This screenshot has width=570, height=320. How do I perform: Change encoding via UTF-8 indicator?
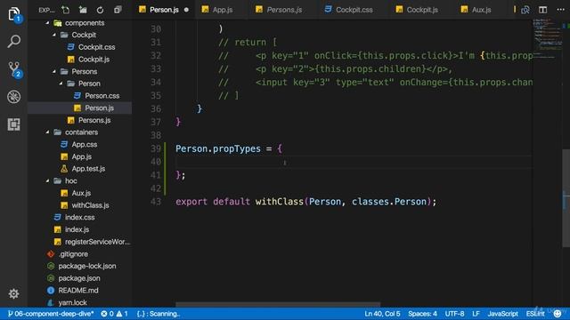click(454, 314)
